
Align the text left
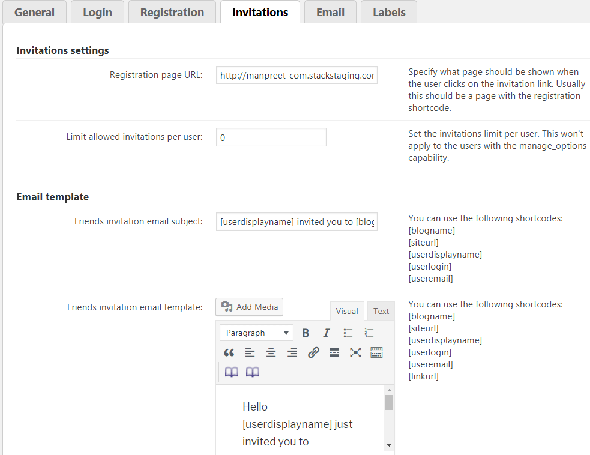[x=250, y=352]
